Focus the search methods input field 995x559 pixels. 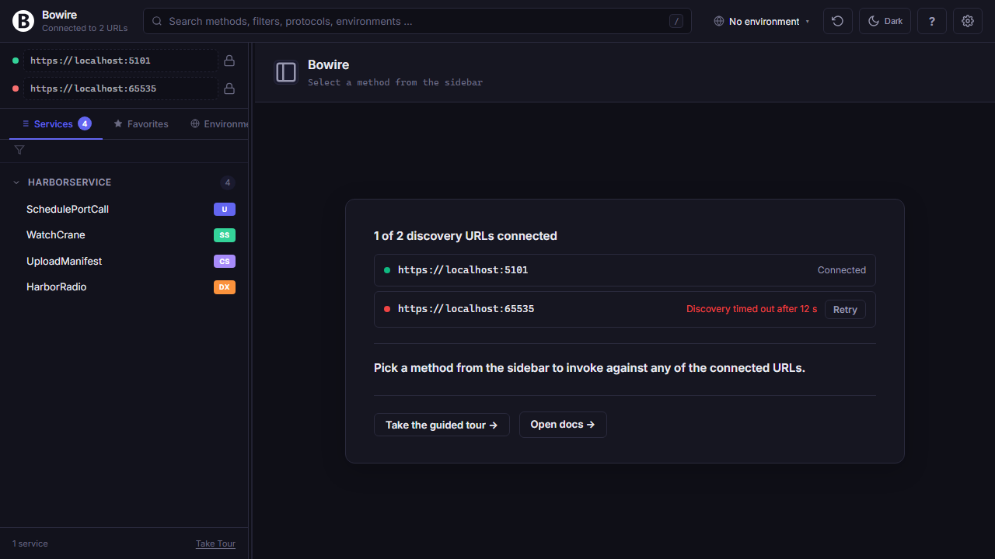click(417, 21)
